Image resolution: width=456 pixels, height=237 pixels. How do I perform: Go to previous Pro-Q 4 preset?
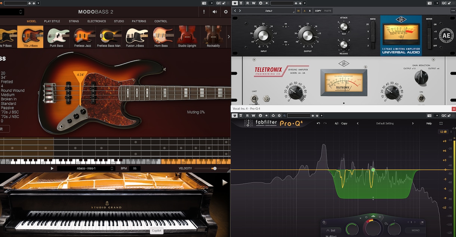[358, 123]
